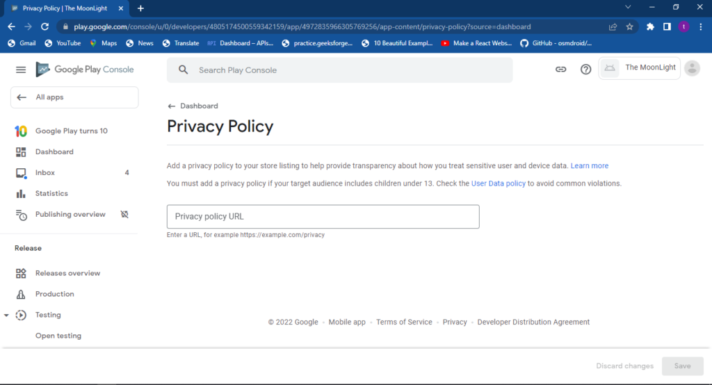This screenshot has width=712, height=385.
Task: Click the Search Play Console box
Action: 339,70
